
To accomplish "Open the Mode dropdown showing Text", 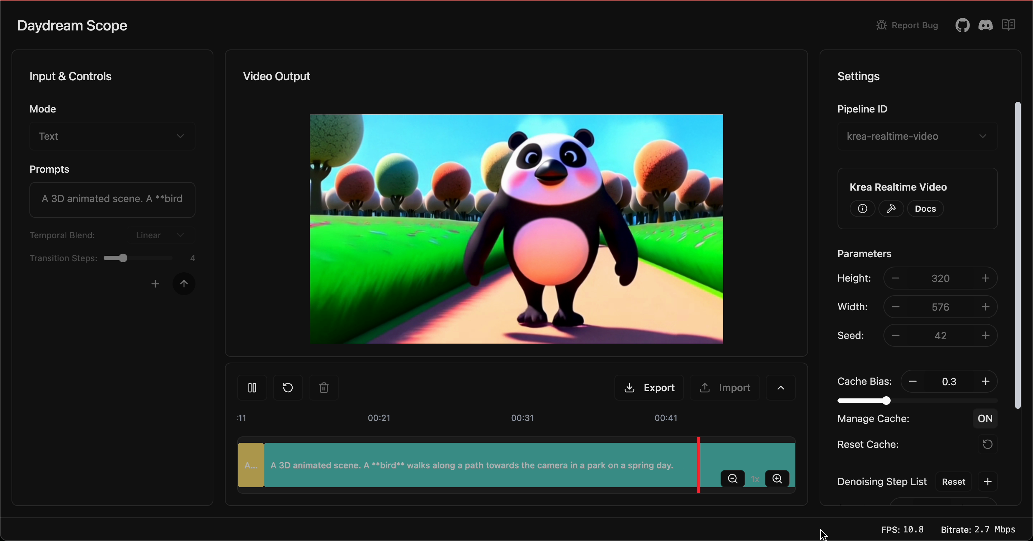I will [x=112, y=136].
